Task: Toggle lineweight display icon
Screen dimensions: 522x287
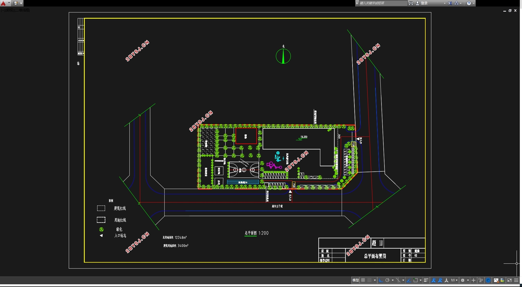Action: (x=426, y=280)
